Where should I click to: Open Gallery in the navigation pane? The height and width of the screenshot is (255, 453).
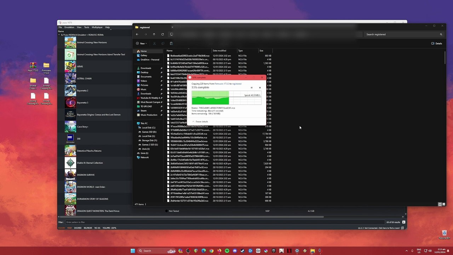pos(144,55)
